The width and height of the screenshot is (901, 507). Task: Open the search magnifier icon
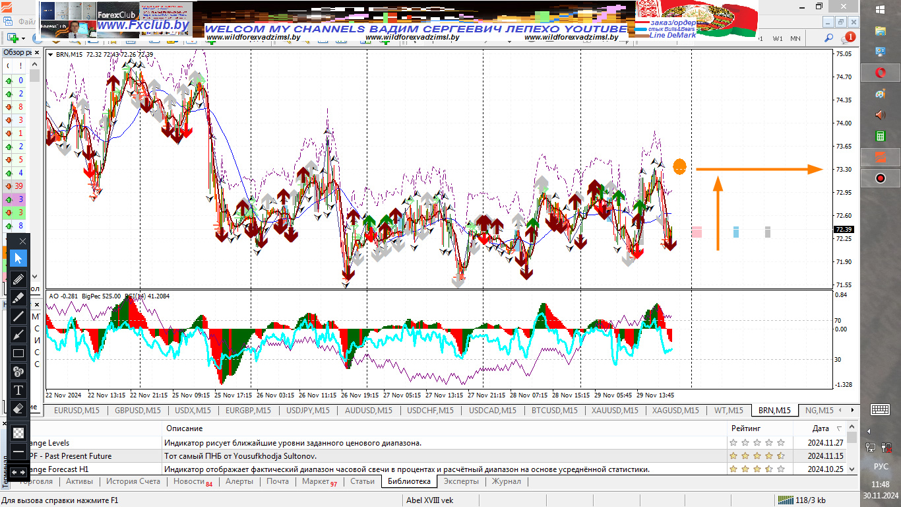829,38
